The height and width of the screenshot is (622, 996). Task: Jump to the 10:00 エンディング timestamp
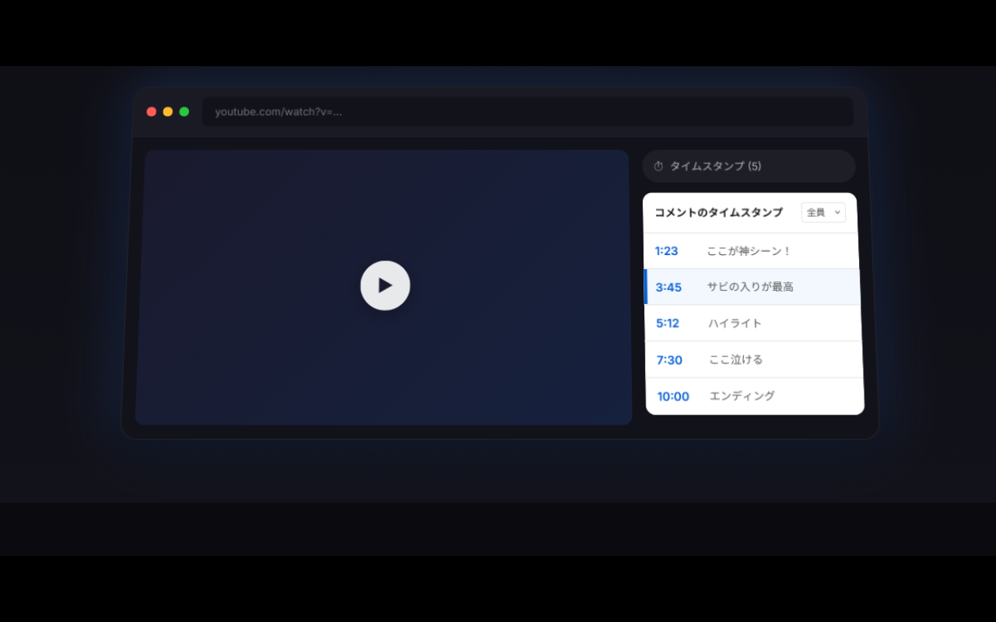pyautogui.click(x=741, y=396)
